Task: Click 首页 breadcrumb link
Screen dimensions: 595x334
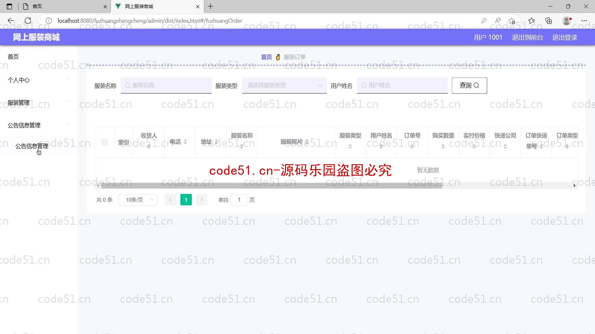Action: pos(267,57)
